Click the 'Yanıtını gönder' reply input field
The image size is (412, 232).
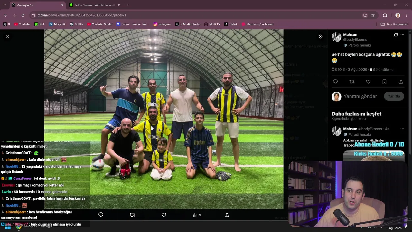pos(360,96)
